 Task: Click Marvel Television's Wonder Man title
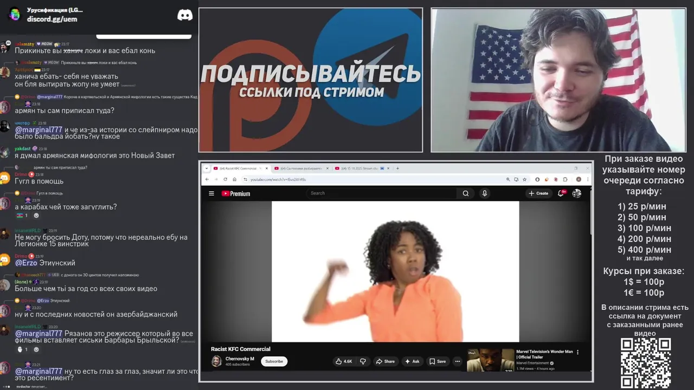[x=544, y=354]
